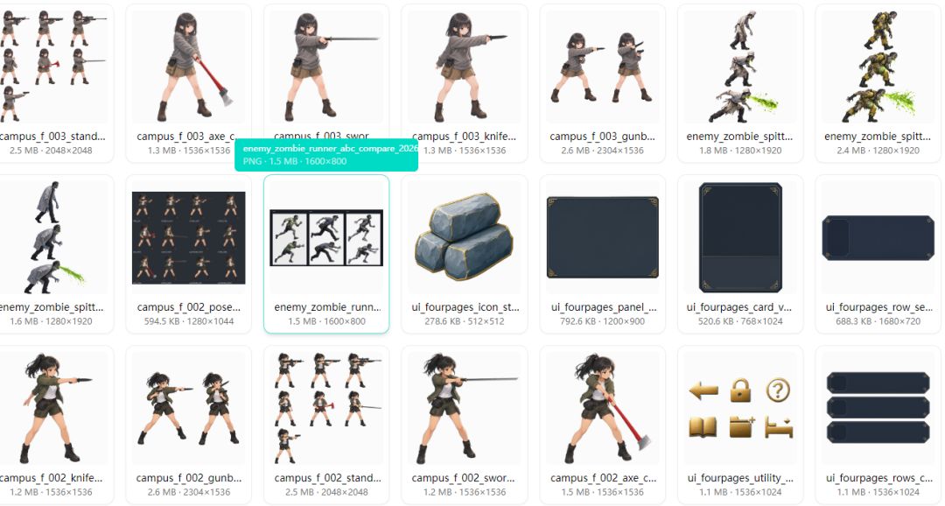Image resolution: width=945 pixels, height=506 pixels.
Task: Open the campus_f_002 knife pose image
Action: [x=53, y=408]
